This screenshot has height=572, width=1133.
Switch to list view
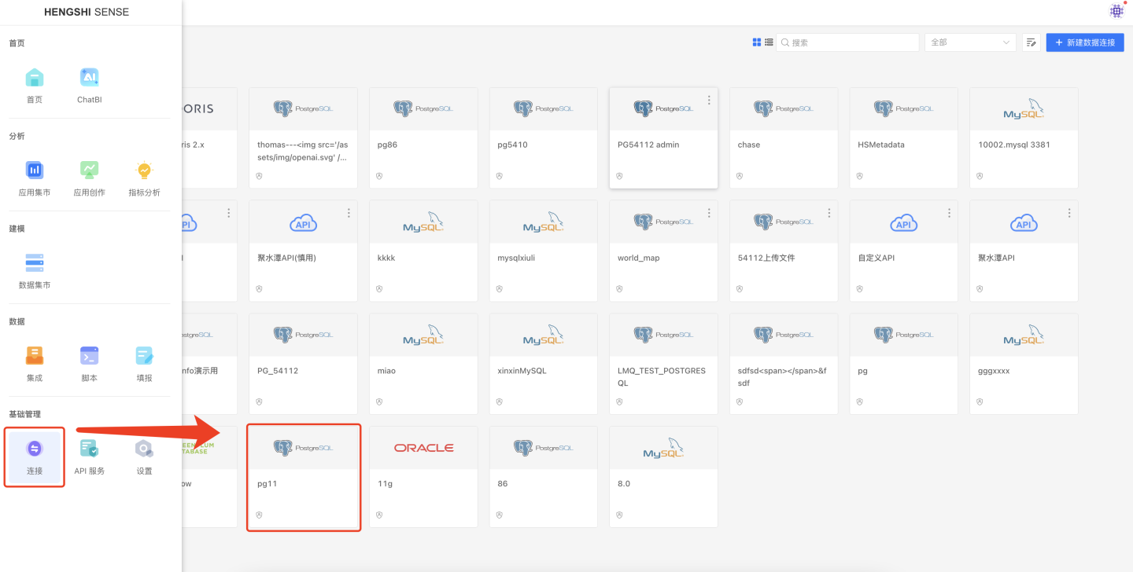tap(769, 42)
